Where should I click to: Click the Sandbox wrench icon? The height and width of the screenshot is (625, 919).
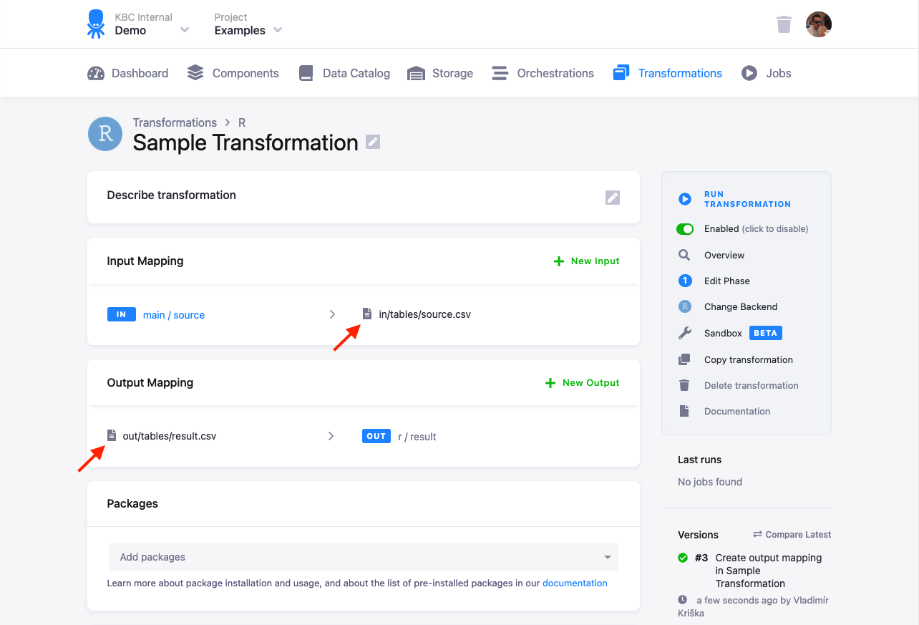pos(685,333)
